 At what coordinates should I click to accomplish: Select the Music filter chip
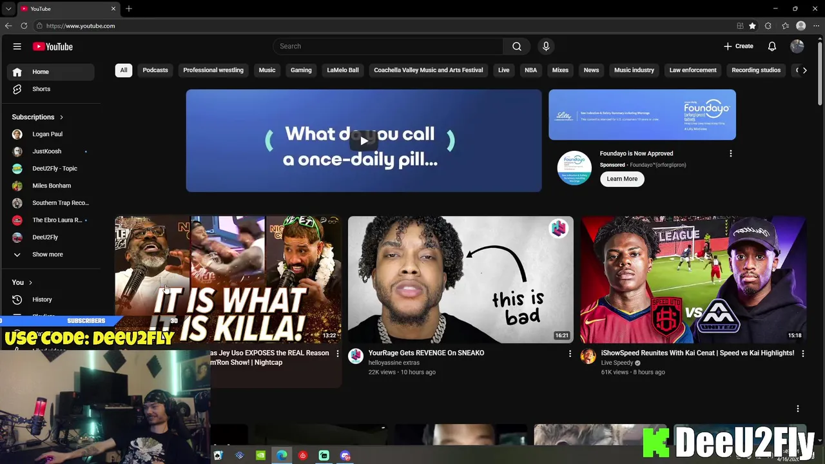[x=267, y=70]
